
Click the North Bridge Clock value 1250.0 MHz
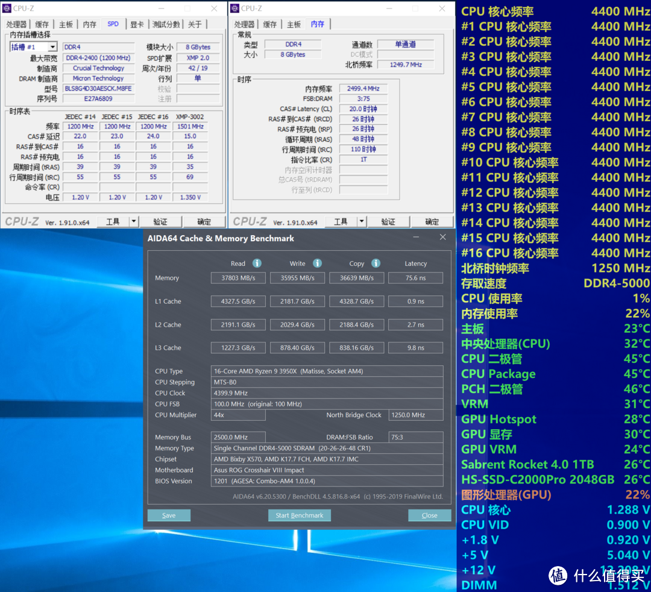[x=415, y=415]
